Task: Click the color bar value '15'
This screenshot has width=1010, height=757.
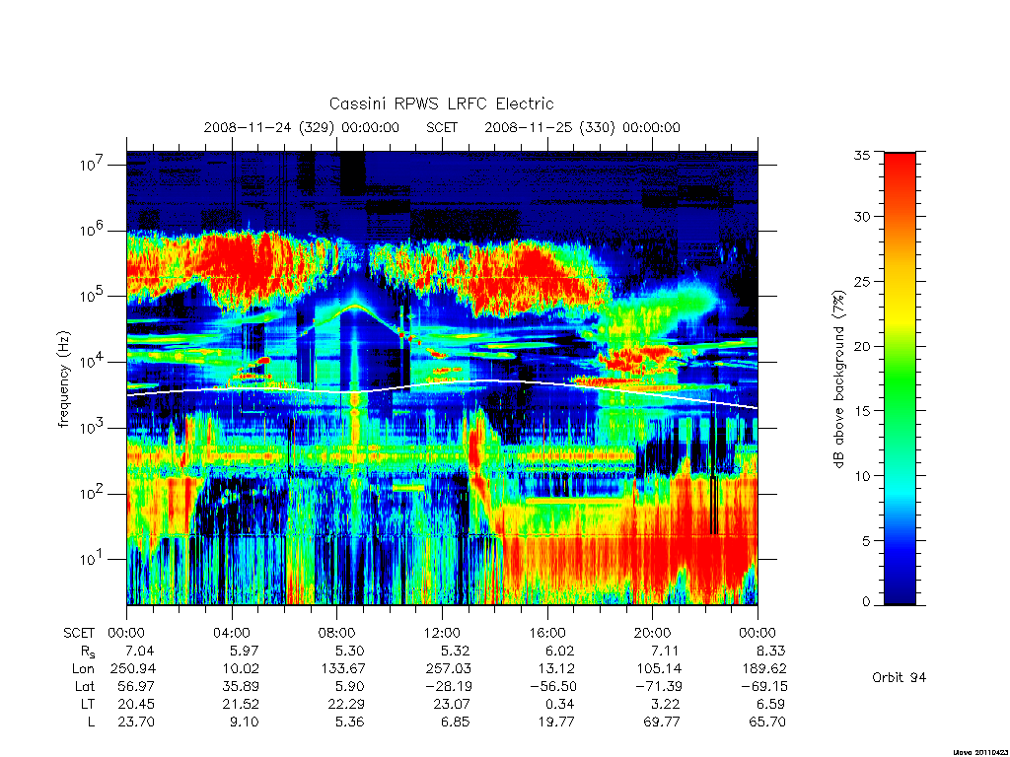Action: [861, 411]
